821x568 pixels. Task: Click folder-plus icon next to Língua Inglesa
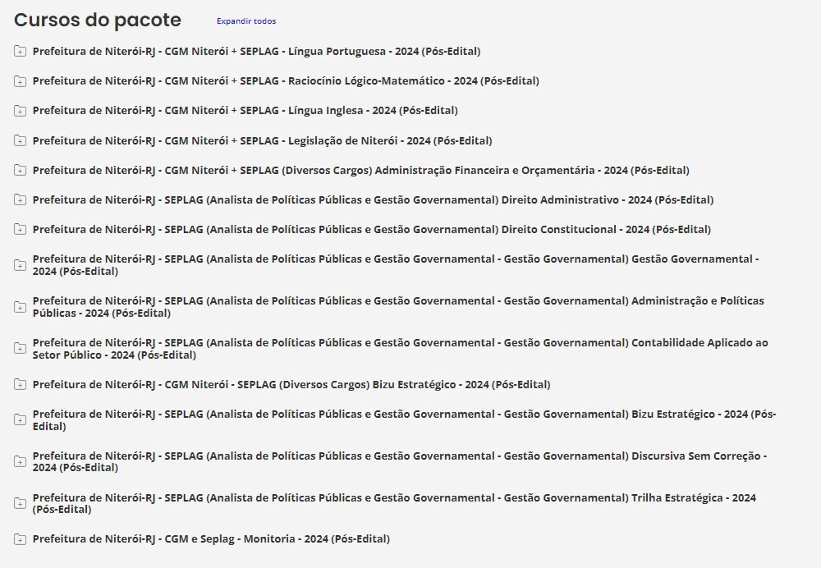coord(21,111)
